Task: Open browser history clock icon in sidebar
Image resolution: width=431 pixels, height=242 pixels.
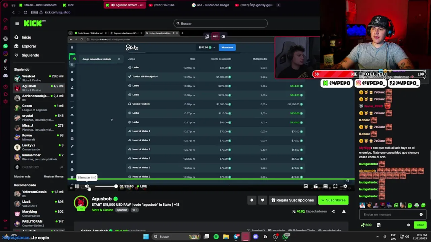Action: pos(5,86)
